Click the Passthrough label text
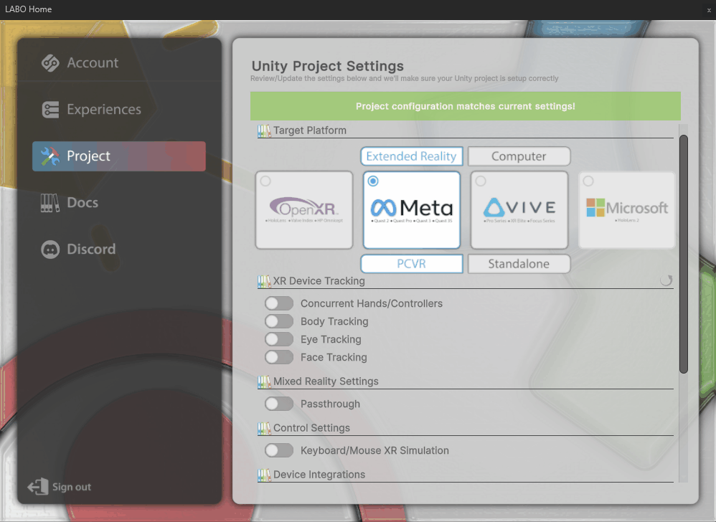This screenshot has height=522, width=716. pyautogui.click(x=330, y=404)
